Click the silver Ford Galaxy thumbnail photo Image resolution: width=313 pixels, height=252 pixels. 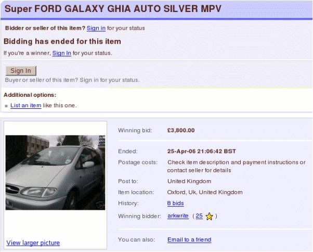[x=55, y=172]
